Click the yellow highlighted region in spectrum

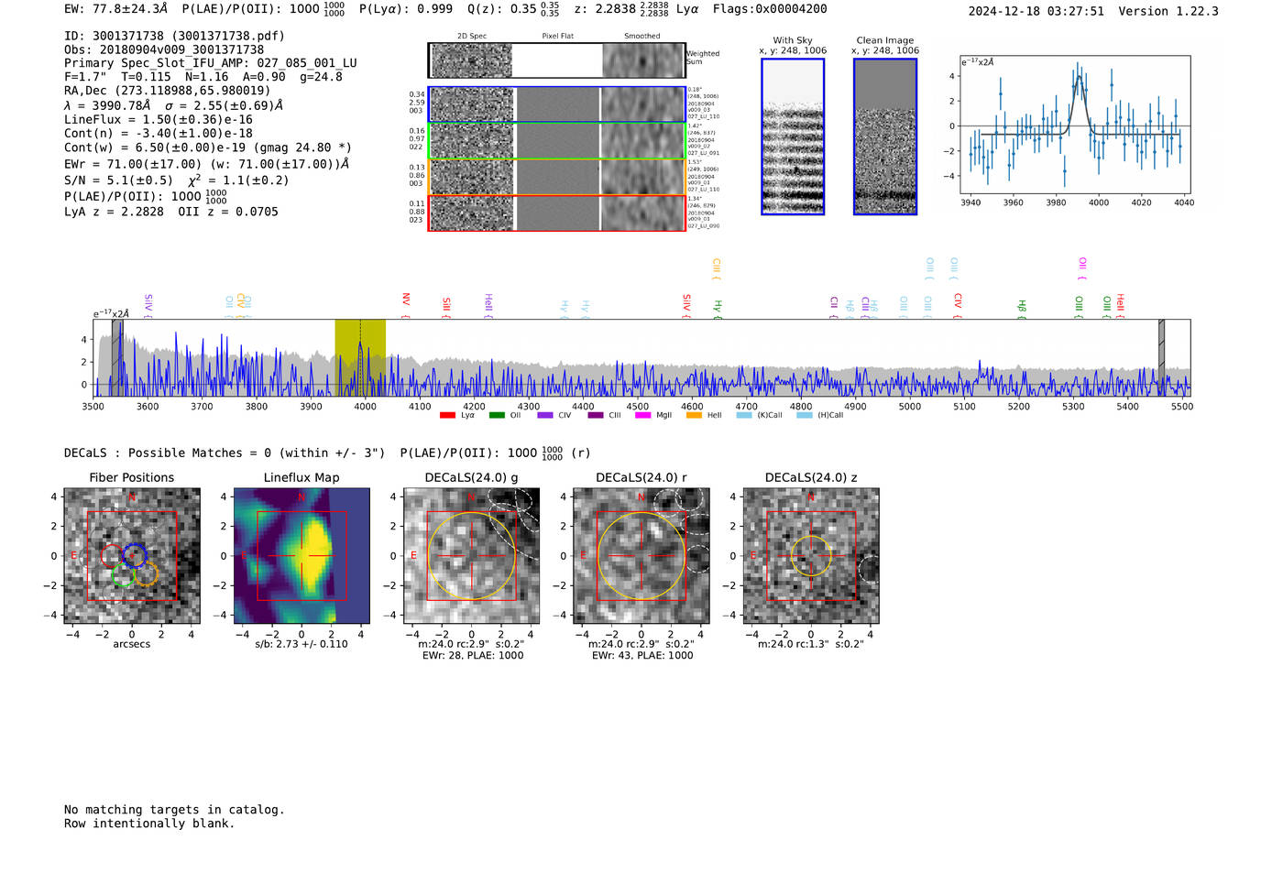(360, 357)
